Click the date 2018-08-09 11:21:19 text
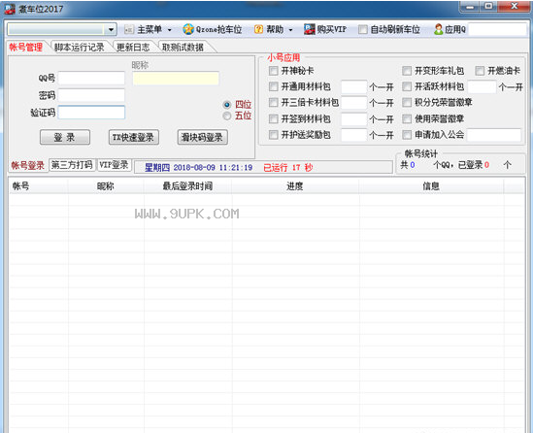 pos(214,168)
